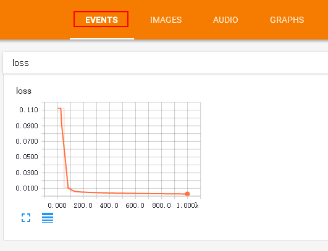This screenshot has height=251, width=328.
Task: Expand the loss chart to full size
Action: click(26, 218)
